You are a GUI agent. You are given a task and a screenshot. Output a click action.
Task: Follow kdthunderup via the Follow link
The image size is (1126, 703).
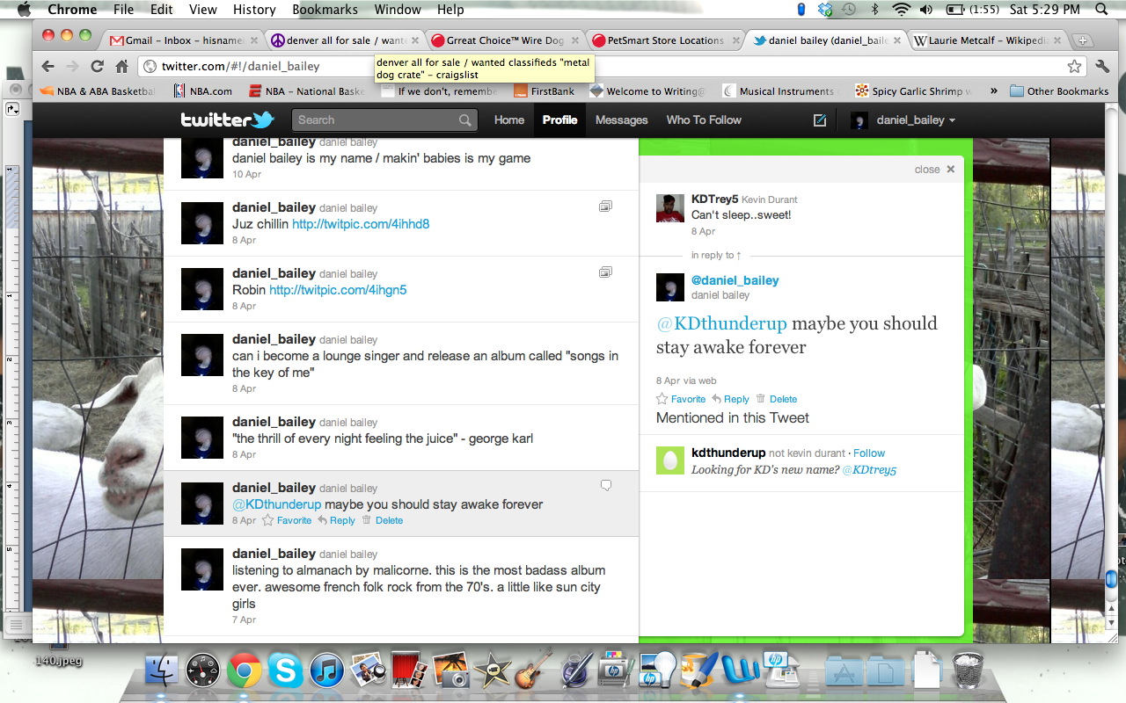(x=869, y=453)
